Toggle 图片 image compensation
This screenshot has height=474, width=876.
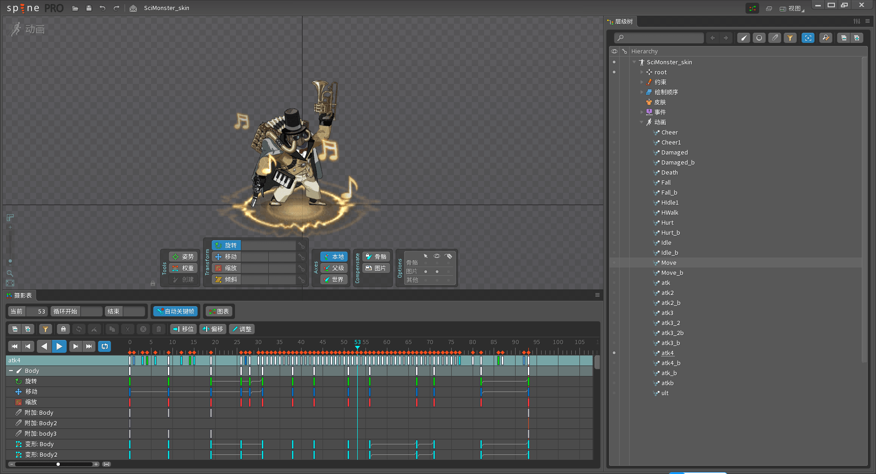[376, 268]
